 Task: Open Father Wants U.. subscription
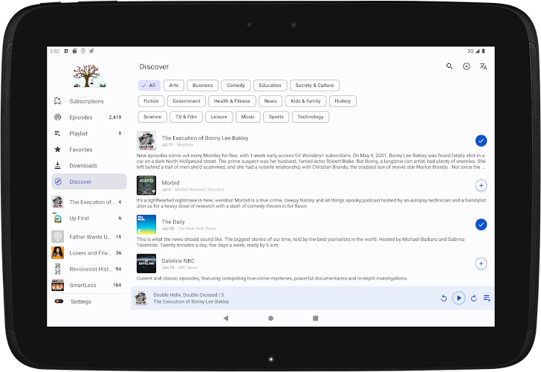(x=89, y=237)
